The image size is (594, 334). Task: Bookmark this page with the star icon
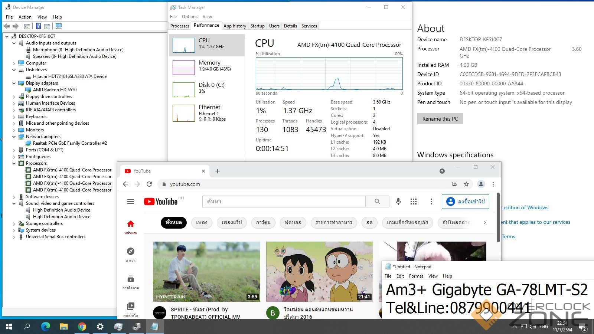466,184
